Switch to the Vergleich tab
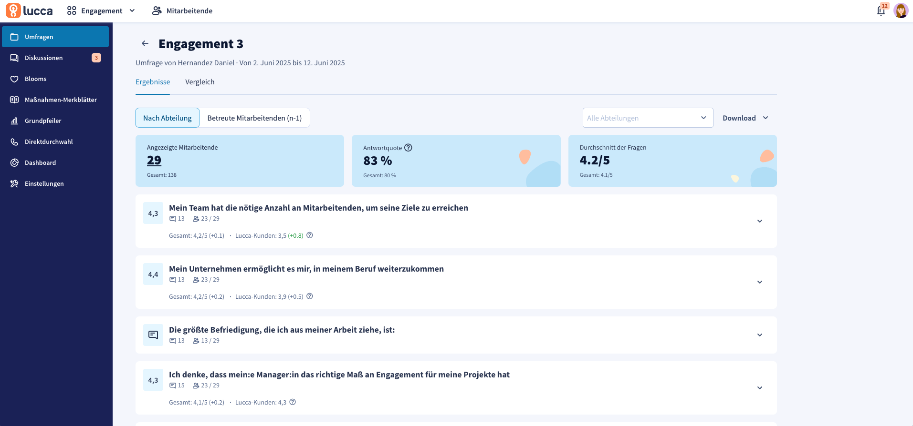This screenshot has height=426, width=913. (x=199, y=82)
